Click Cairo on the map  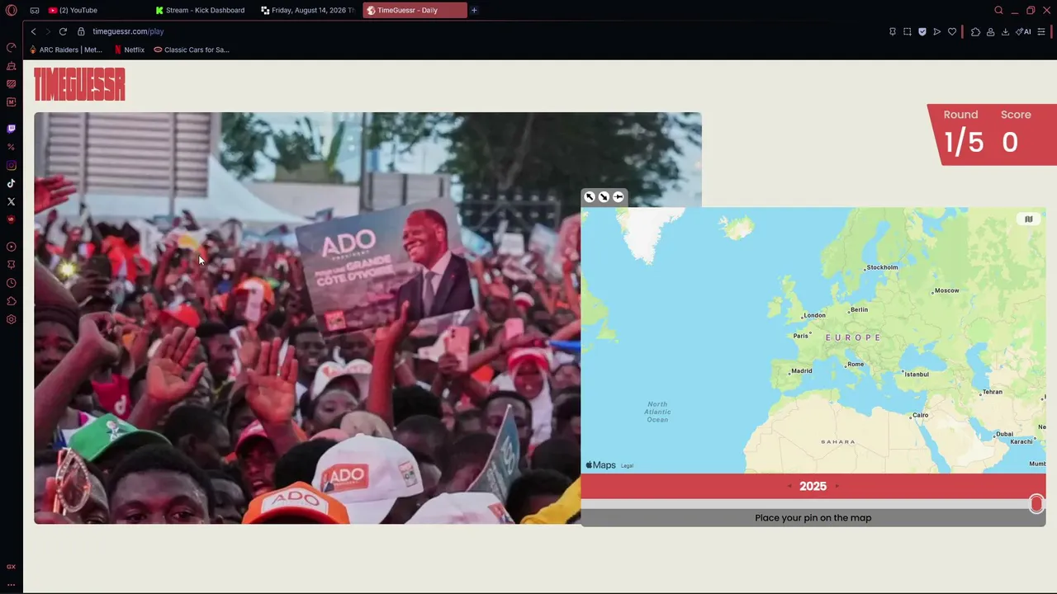[920, 415]
